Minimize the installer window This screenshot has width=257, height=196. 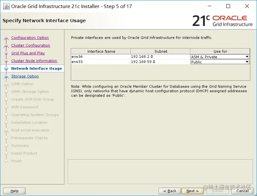click(x=210, y=6)
